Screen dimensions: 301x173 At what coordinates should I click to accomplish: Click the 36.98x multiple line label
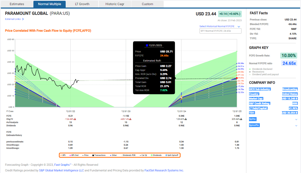click(241, 63)
